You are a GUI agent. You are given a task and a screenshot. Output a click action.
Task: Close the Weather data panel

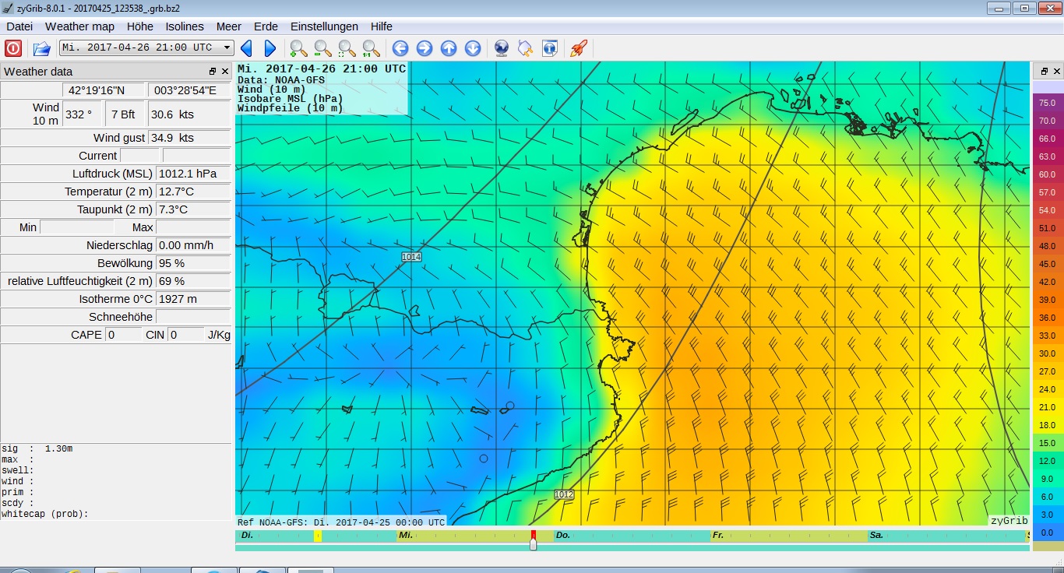click(x=225, y=71)
